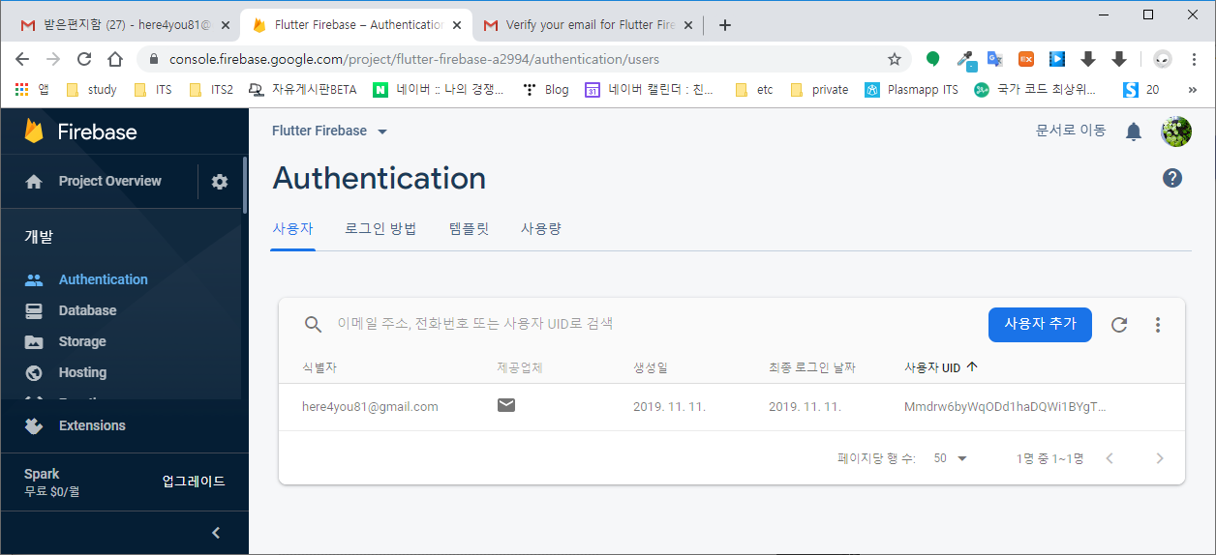This screenshot has height=555, width=1216.
Task: Open the ITS2 bookmark folder
Action: tap(210, 90)
